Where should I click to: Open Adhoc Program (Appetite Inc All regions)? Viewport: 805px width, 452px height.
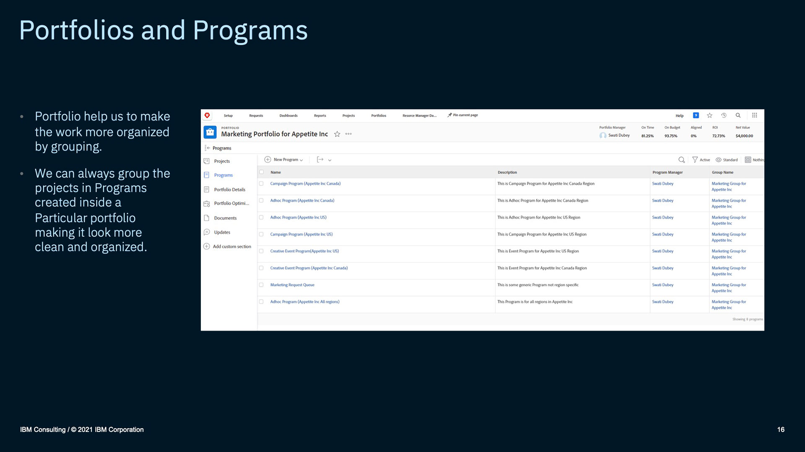[305, 302]
